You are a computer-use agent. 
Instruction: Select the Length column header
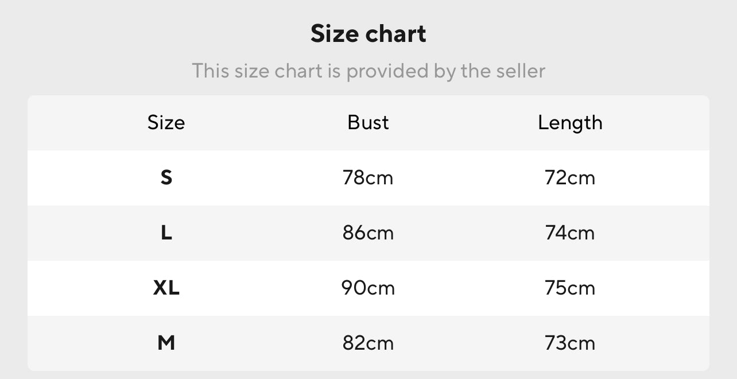570,122
